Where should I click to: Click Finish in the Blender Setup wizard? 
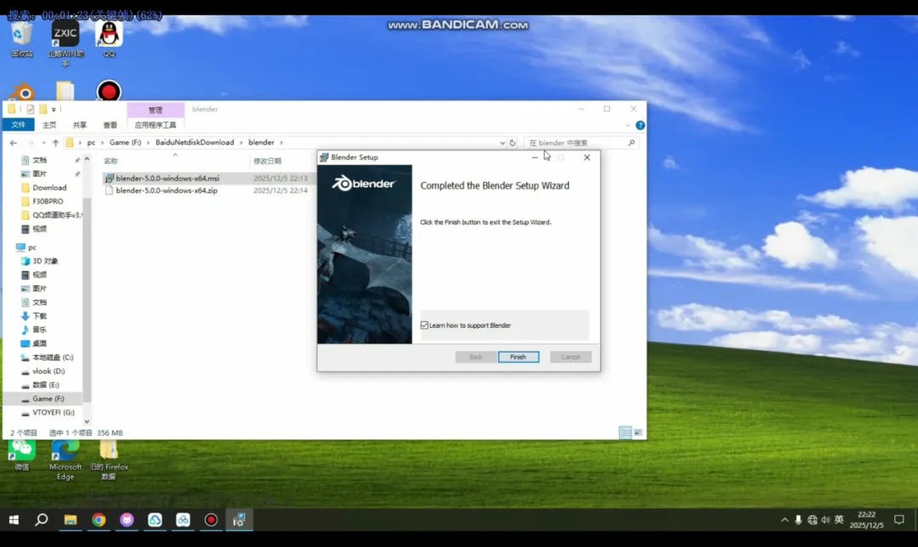[518, 357]
